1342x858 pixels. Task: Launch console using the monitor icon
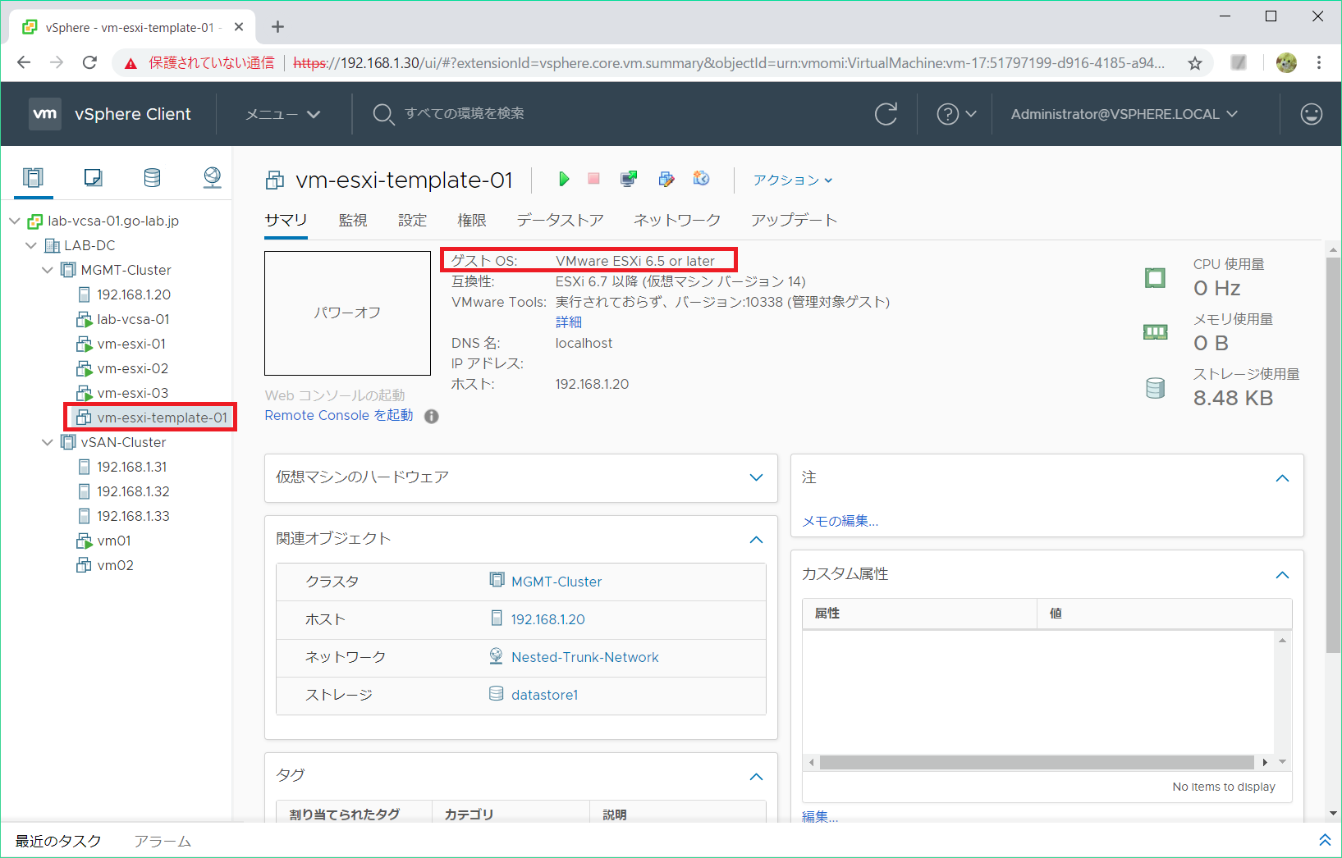pos(630,179)
